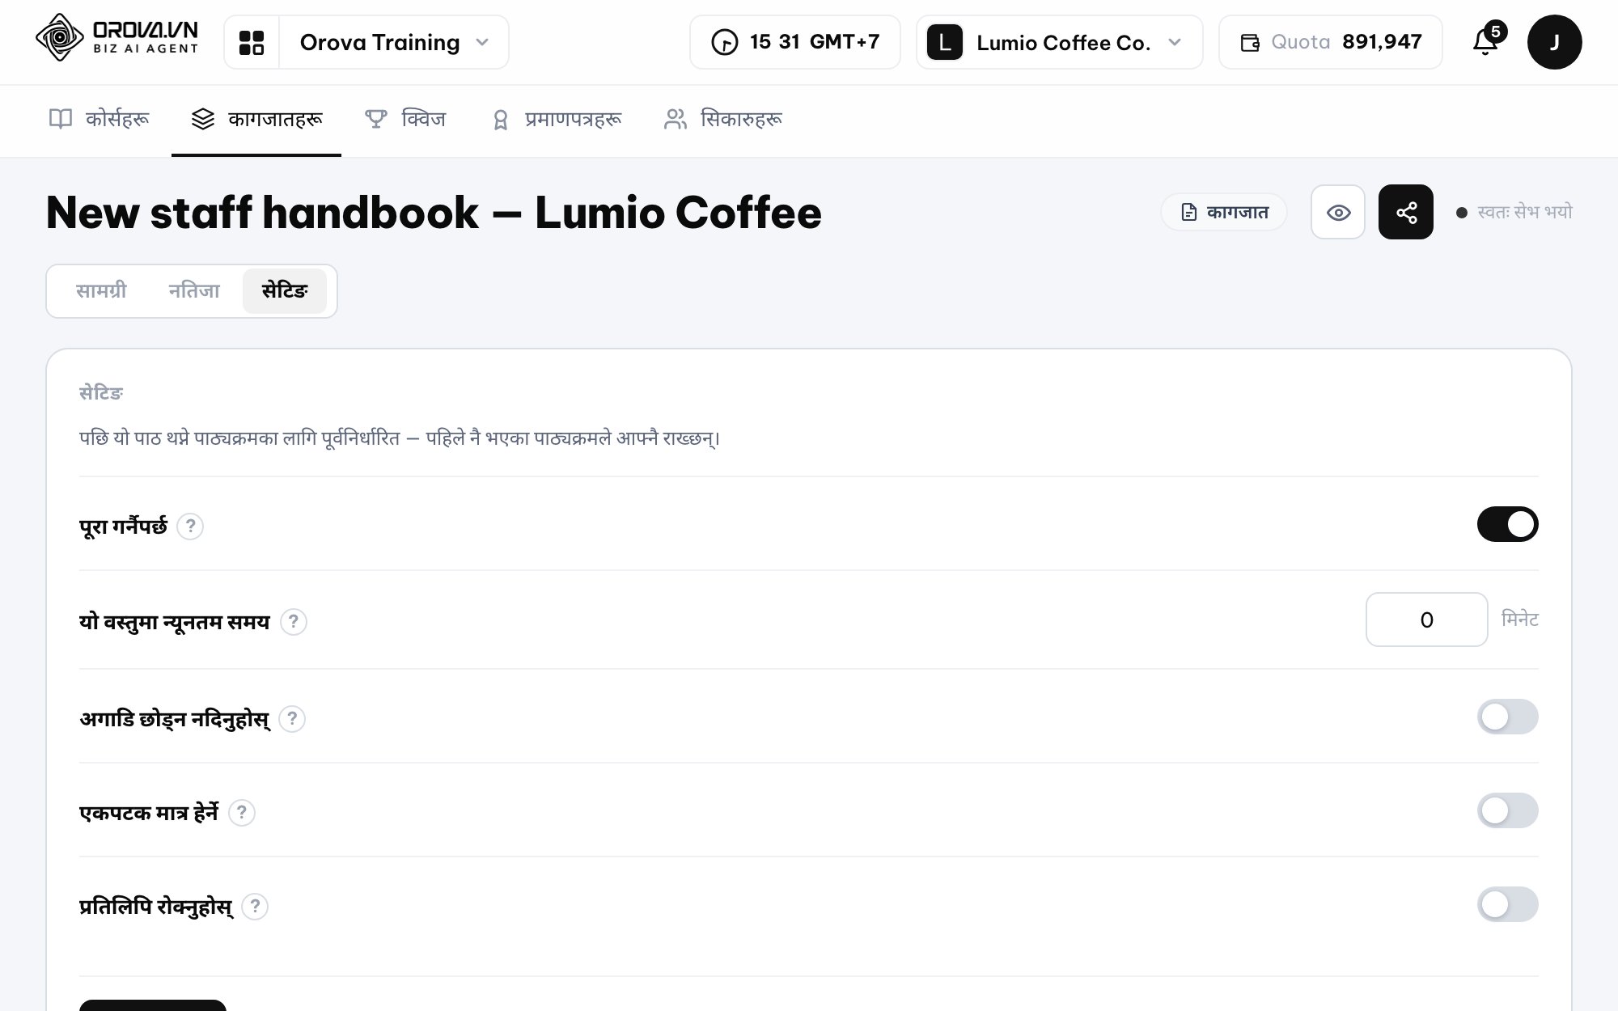The image size is (1618, 1011).
Task: Click help icon beside अगाडि छोड्न नदिनुहोस्
Action: (292, 719)
